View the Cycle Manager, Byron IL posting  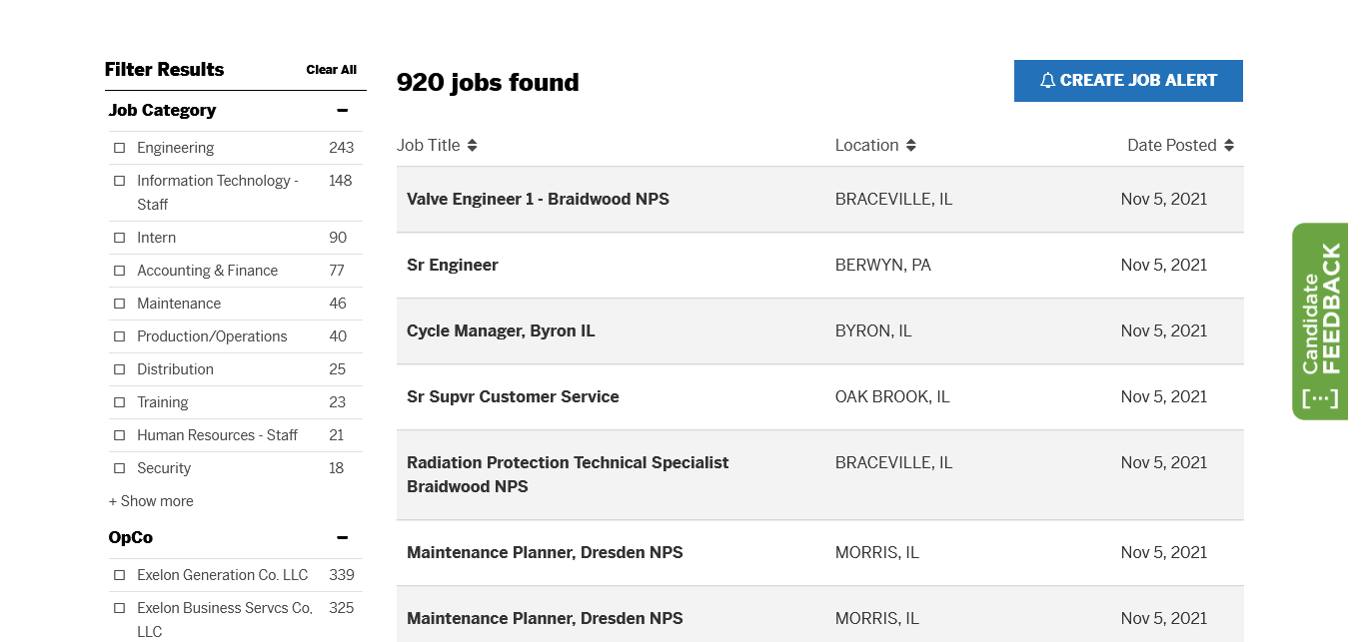click(501, 330)
